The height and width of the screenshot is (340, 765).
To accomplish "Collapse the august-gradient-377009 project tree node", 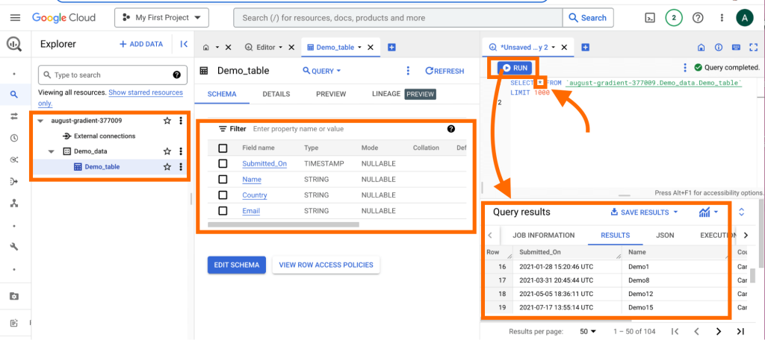I will tap(40, 121).
